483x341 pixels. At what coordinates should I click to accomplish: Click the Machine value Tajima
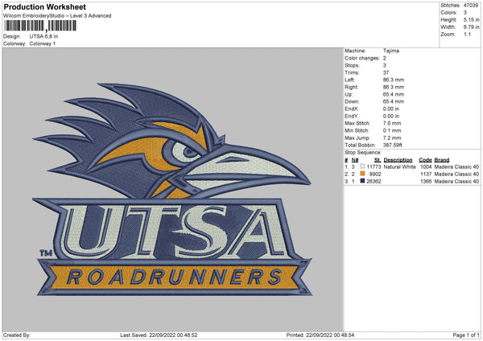point(390,51)
